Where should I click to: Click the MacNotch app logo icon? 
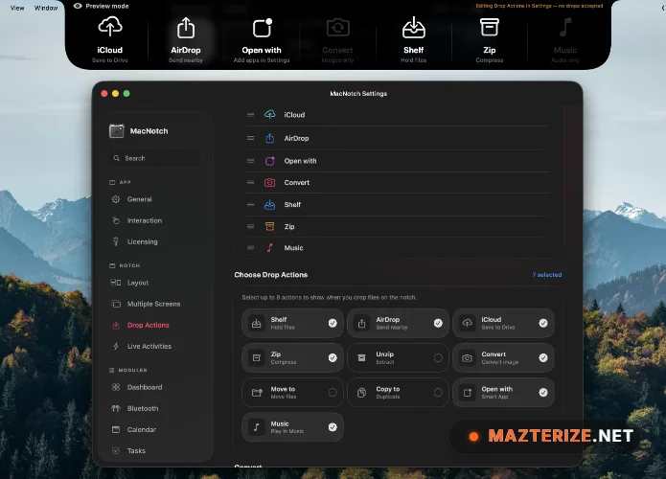(116, 131)
